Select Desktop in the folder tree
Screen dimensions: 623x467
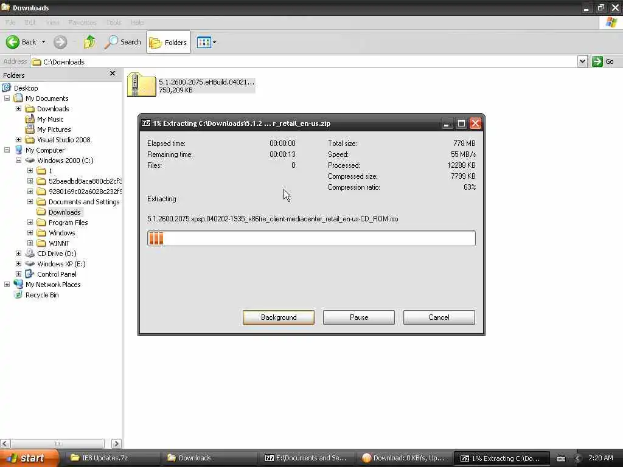26,88
